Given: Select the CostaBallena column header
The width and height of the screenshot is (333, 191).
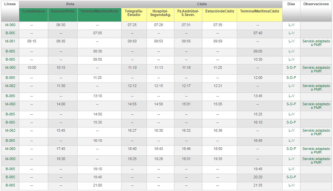Looking at the screenshot, I should tap(34, 11).
